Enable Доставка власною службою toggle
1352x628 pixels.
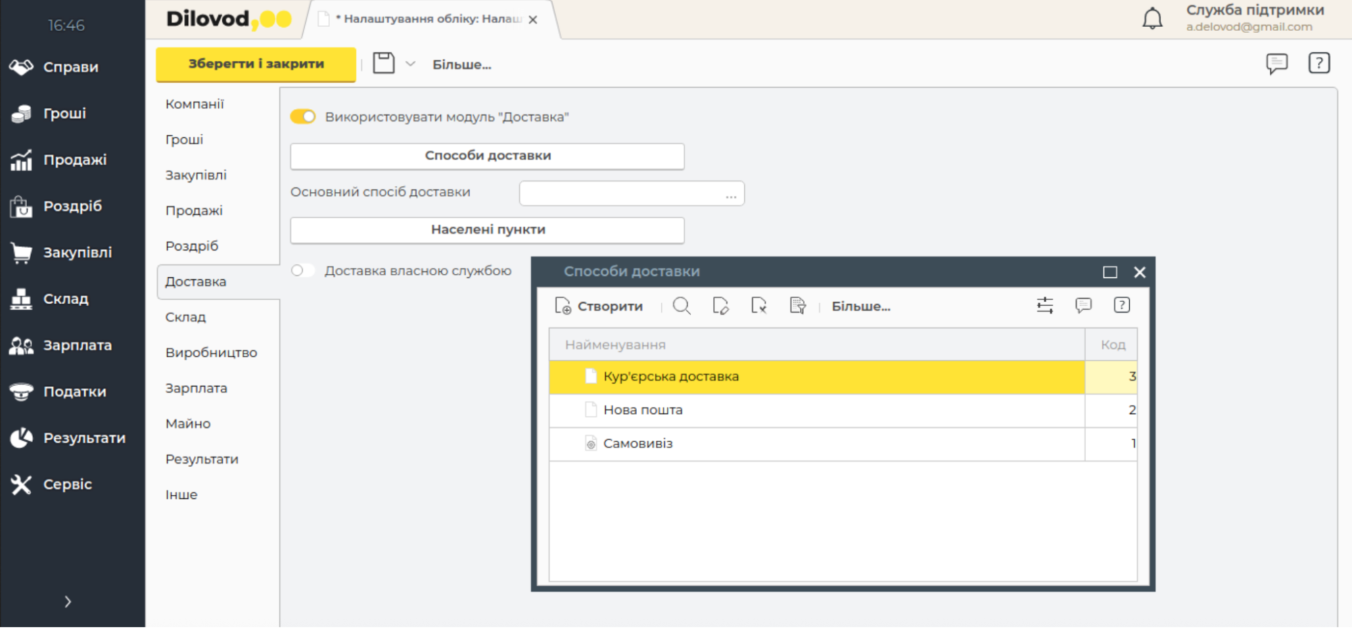click(302, 271)
